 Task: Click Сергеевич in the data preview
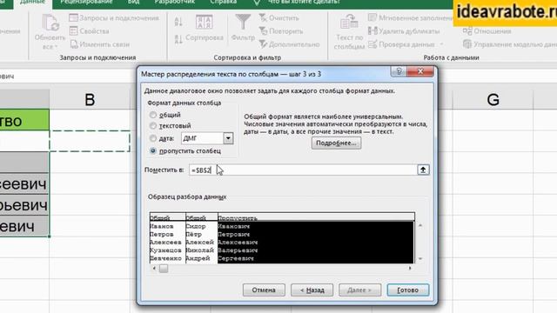pyautogui.click(x=236, y=259)
